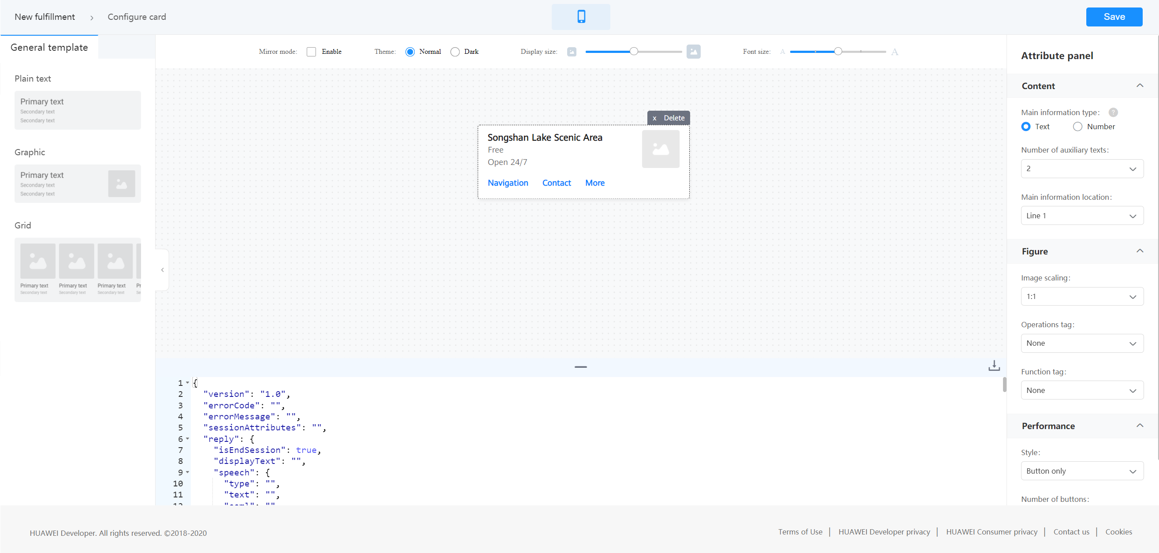
Task: Enable the Mirror mode checkbox
Action: (312, 52)
